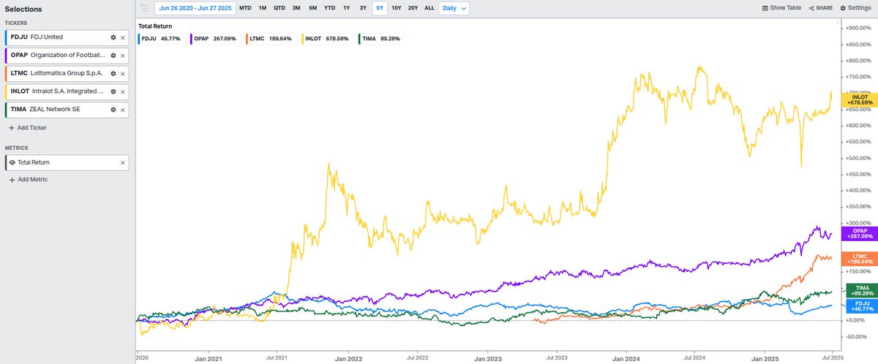The width and height of the screenshot is (878, 364).
Task: Open settings gear for LTMC ticker
Action: point(113,73)
